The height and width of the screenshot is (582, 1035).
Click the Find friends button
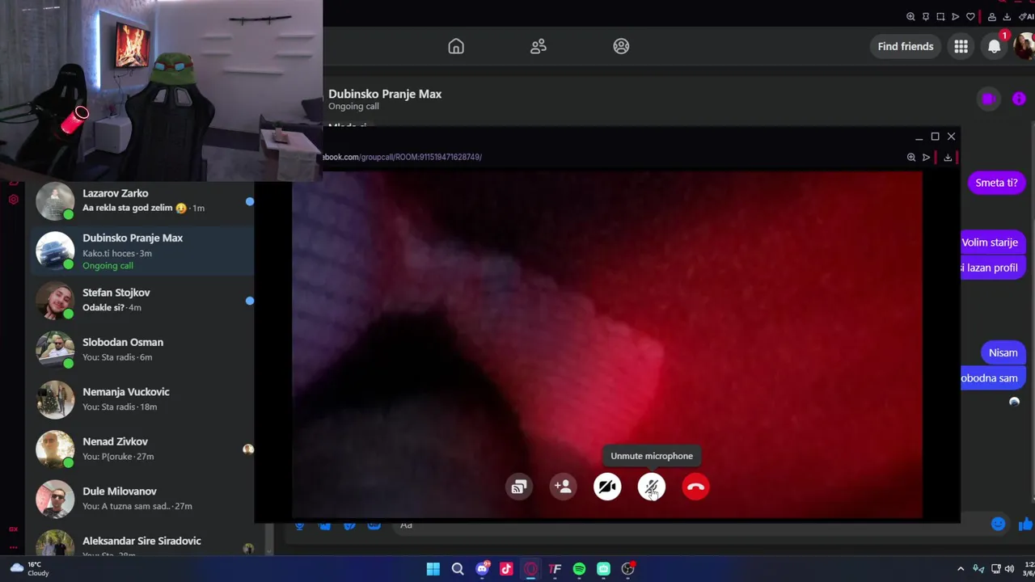tap(906, 46)
